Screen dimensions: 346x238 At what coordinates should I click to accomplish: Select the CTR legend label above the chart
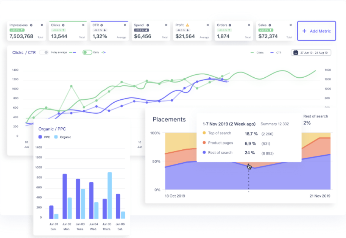click(278, 53)
